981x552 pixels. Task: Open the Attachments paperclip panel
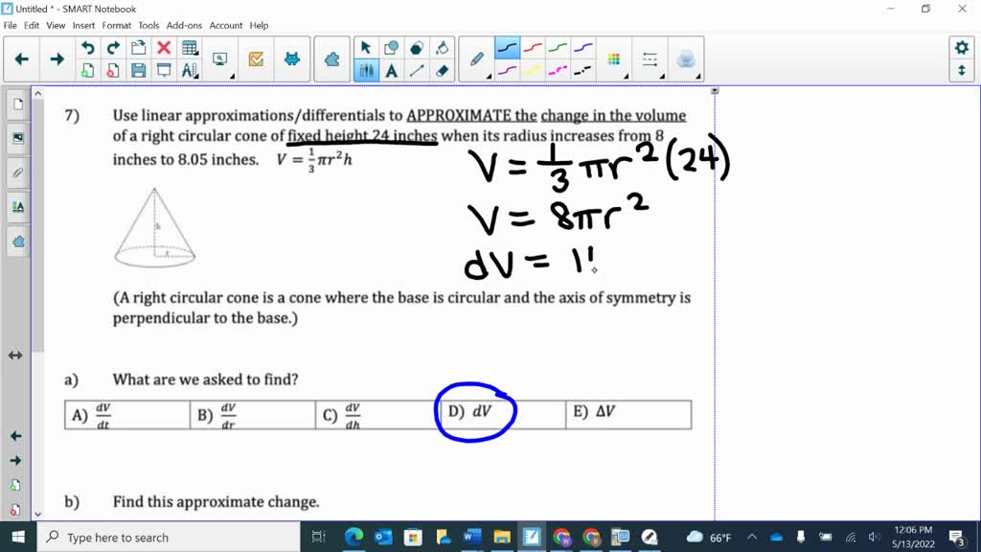(x=15, y=172)
